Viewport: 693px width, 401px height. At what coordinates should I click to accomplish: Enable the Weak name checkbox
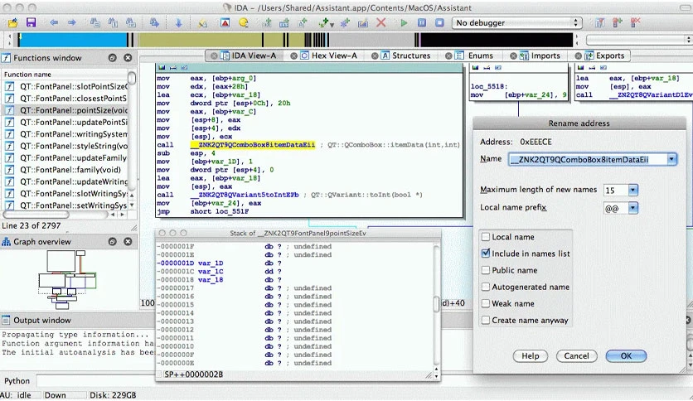[x=485, y=303]
